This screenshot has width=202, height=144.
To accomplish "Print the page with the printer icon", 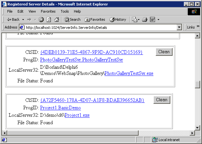I will tap(145, 19).
